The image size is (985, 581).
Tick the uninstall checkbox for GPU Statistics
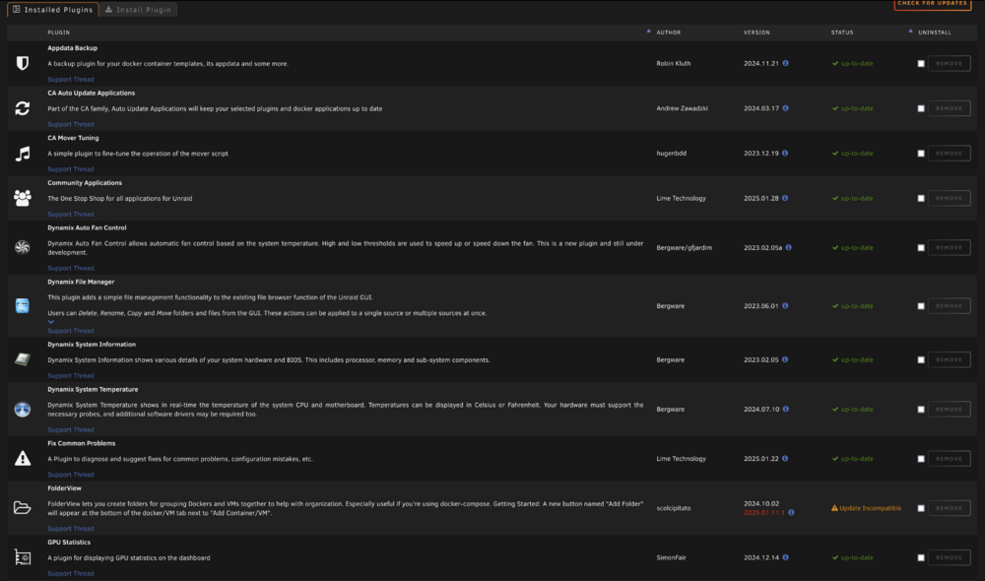pos(921,557)
